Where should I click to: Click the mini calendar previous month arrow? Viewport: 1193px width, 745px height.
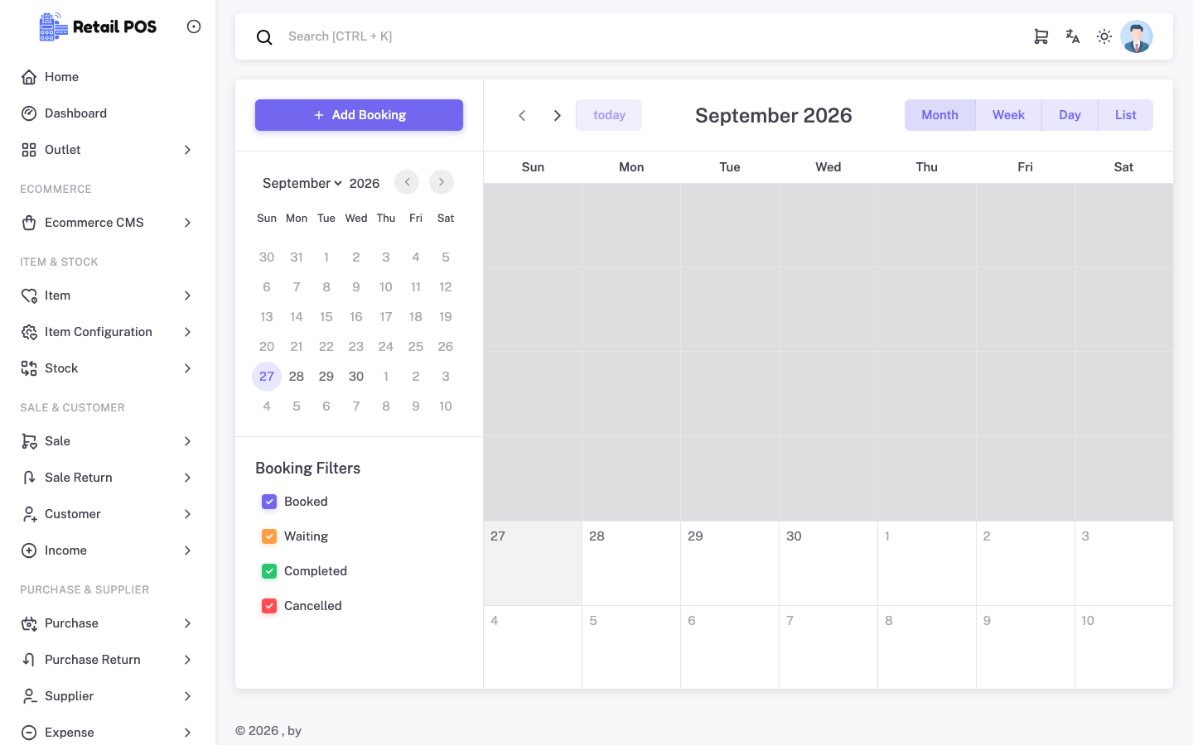(x=407, y=182)
